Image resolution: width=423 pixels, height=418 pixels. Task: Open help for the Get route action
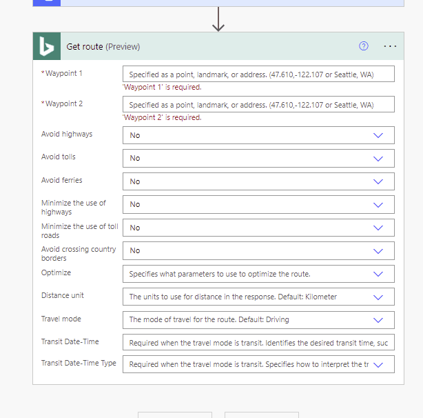tap(363, 46)
